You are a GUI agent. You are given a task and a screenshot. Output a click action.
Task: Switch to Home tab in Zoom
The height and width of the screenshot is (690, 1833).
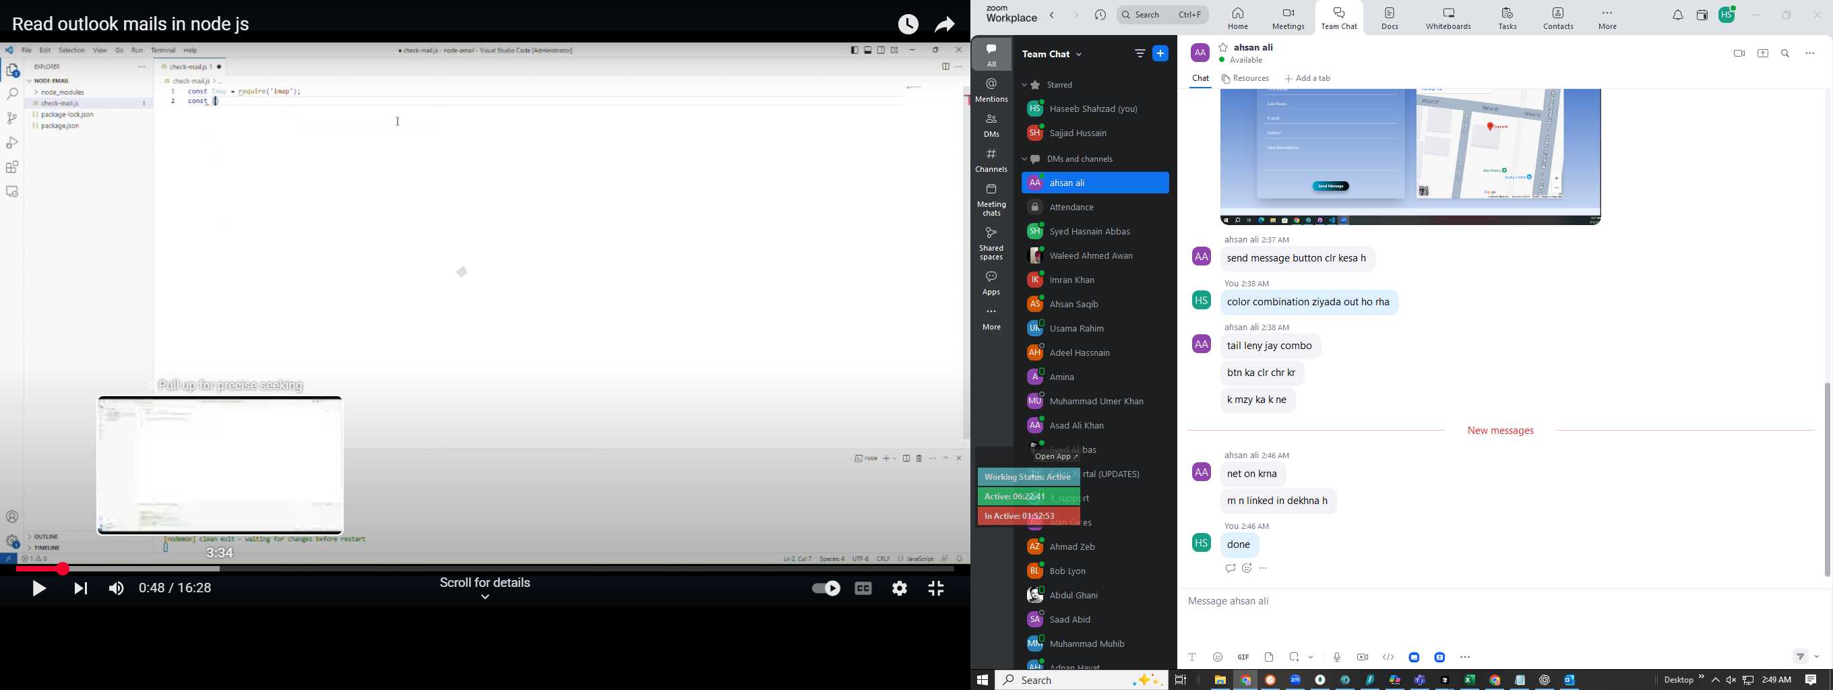(x=1238, y=18)
